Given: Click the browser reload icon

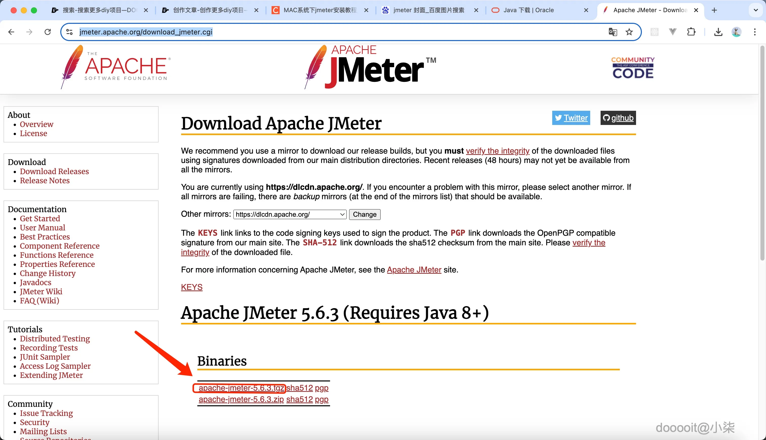Looking at the screenshot, I should [x=47, y=32].
